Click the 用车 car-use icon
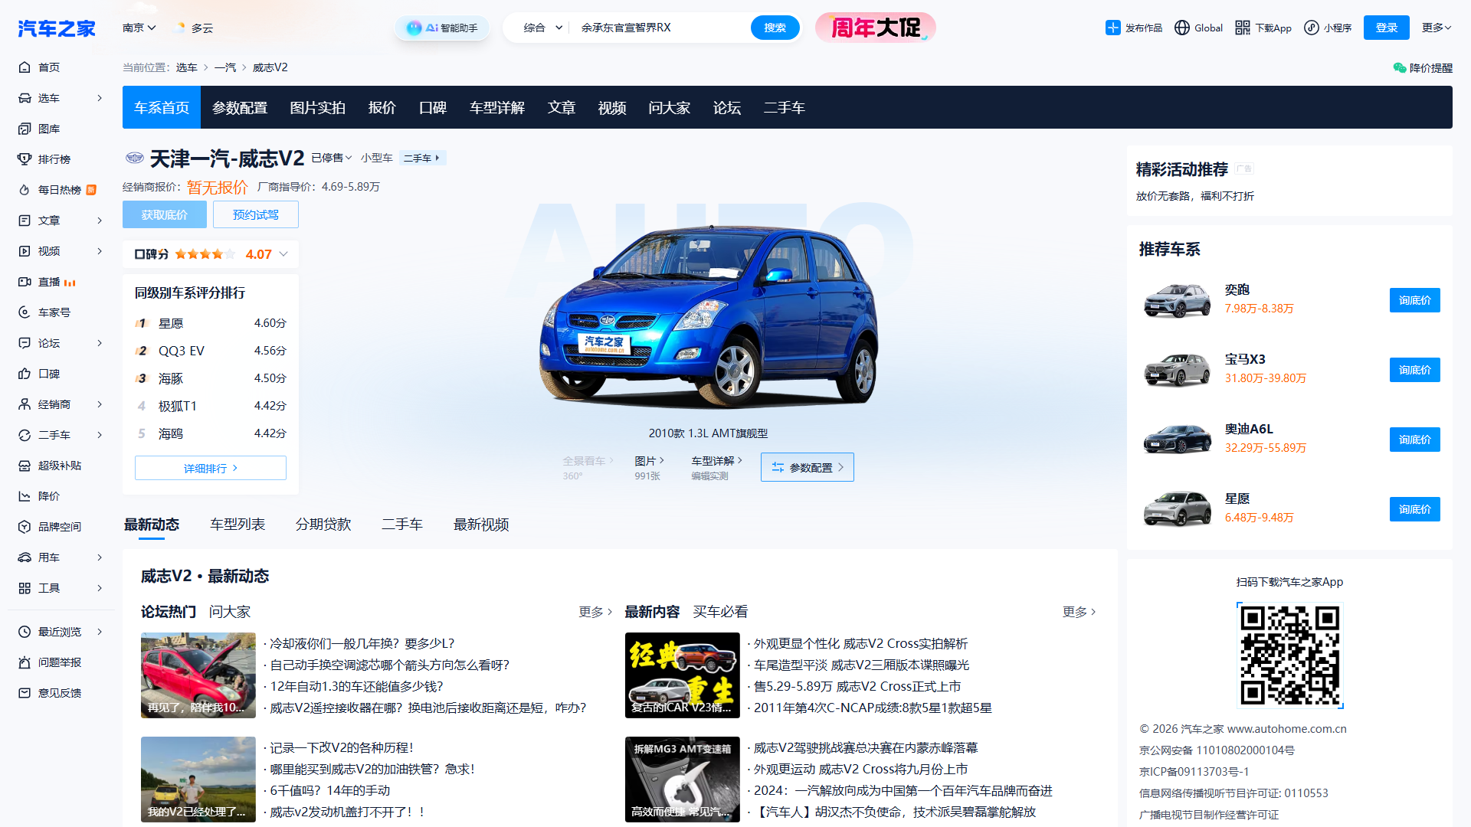The width and height of the screenshot is (1471, 827). pos(25,557)
